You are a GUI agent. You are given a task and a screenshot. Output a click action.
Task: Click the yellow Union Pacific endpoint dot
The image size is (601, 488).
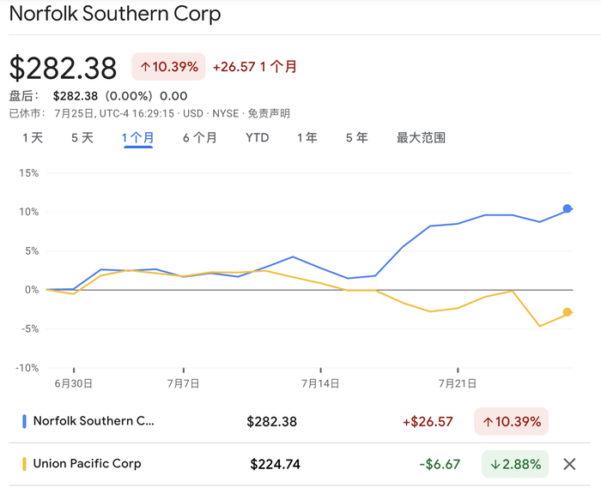click(x=568, y=312)
